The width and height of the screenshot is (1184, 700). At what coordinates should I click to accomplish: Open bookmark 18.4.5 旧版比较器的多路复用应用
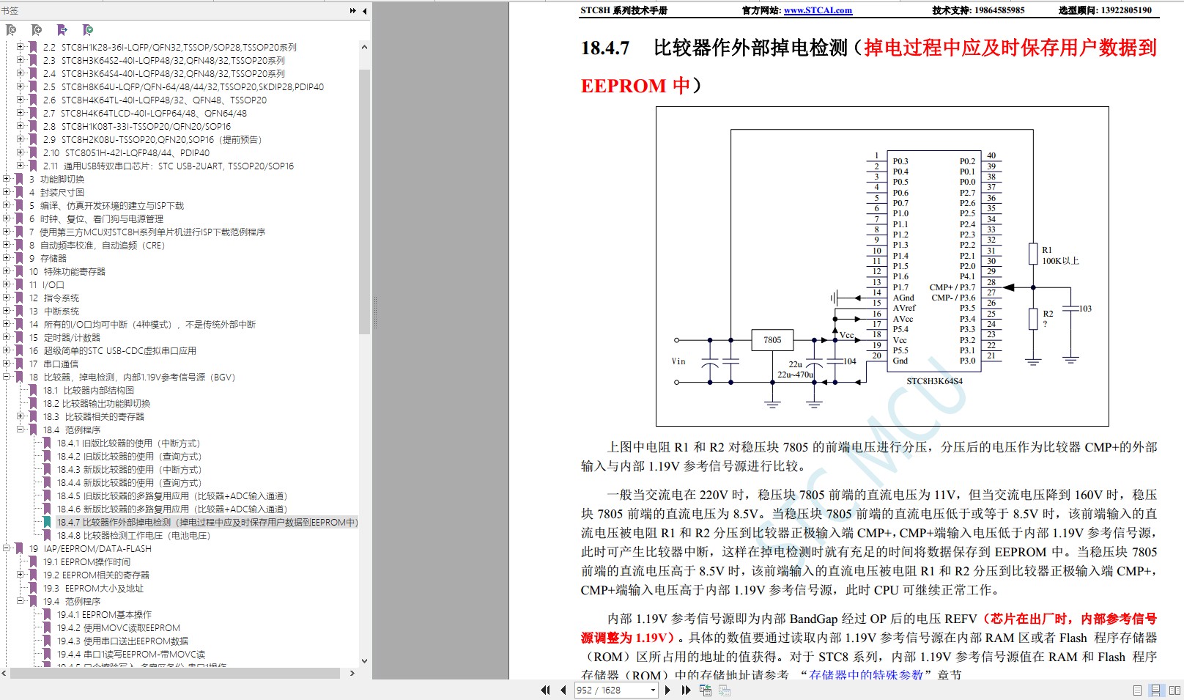pos(172,496)
